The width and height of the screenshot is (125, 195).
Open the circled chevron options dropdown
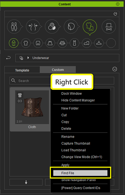point(115,69)
